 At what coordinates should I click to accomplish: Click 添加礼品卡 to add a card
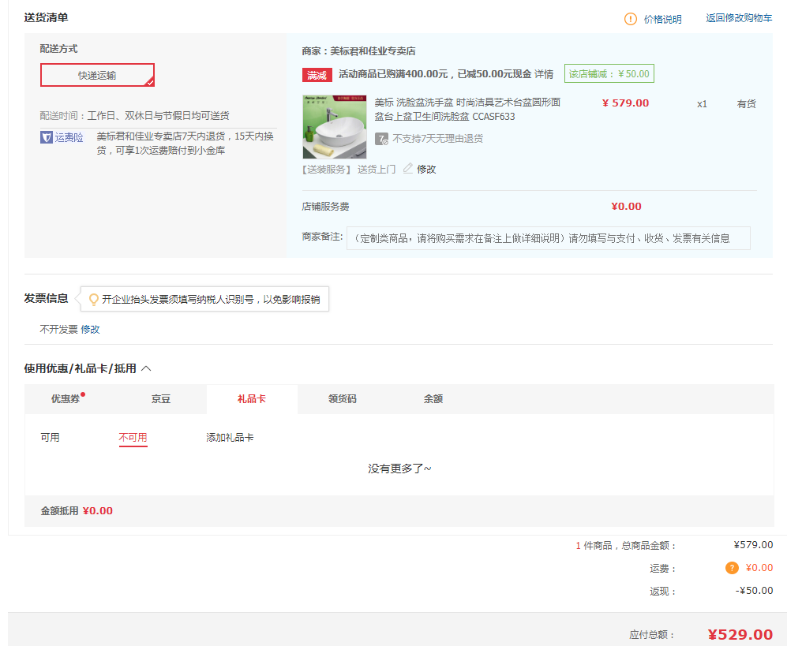(x=230, y=437)
